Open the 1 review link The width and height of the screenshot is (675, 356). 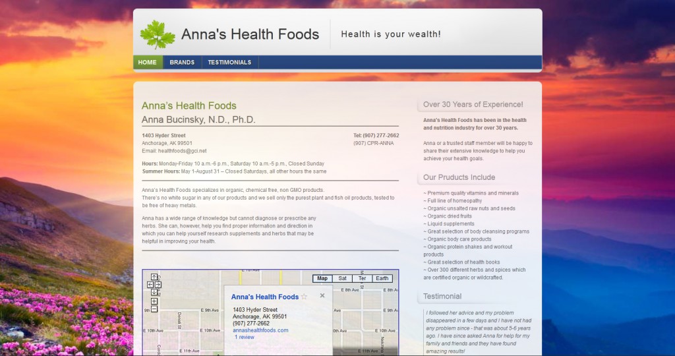(x=245, y=337)
